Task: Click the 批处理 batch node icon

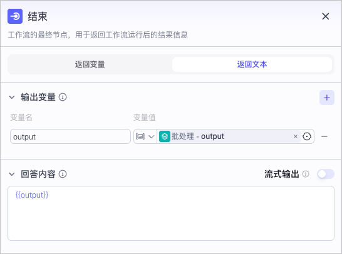Action: pyautogui.click(x=165, y=136)
